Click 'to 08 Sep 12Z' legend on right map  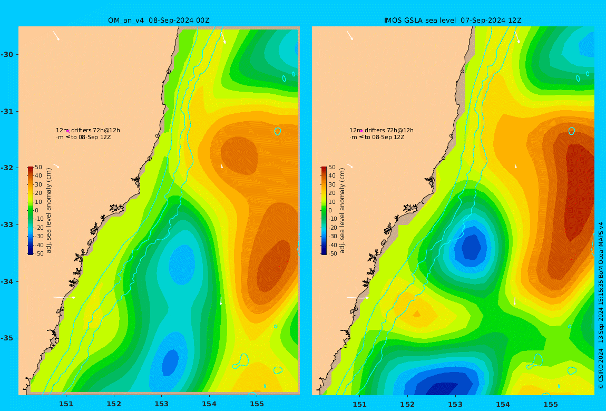pyautogui.click(x=385, y=137)
